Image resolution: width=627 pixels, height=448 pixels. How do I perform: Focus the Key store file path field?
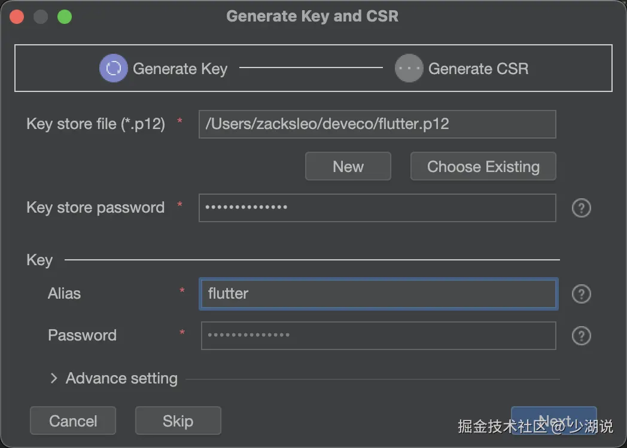click(377, 124)
